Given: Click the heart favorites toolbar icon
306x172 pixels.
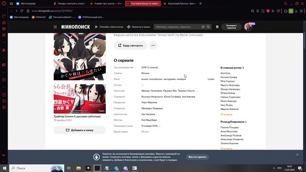Looking at the screenshot, I should (x=278, y=11).
